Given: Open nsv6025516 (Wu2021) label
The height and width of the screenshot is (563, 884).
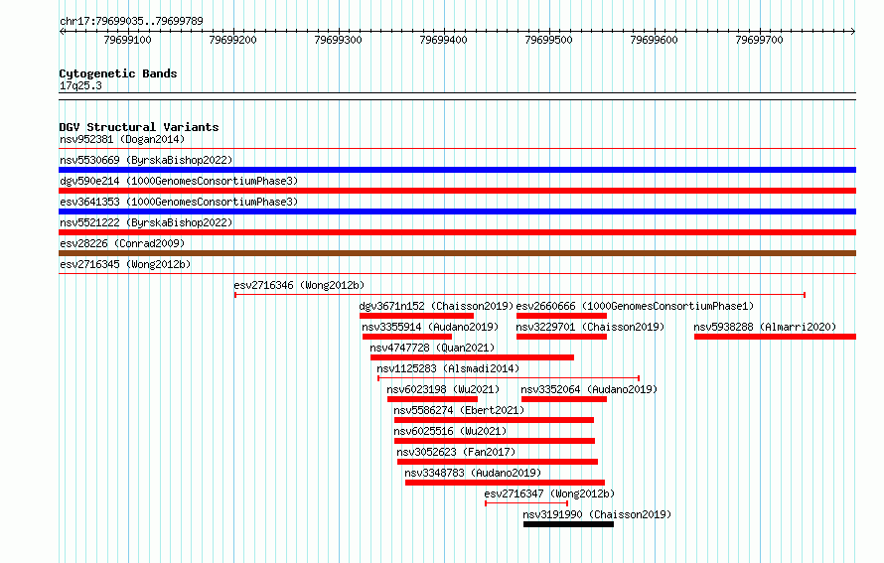Looking at the screenshot, I should pos(451,431).
